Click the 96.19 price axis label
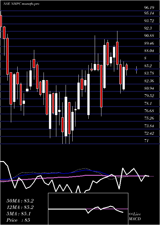Viewport: 160px width, 225px height. tap(149, 8)
